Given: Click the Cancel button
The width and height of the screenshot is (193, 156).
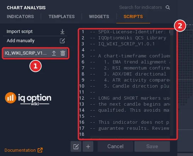Looking at the screenshot, I should (115, 146).
